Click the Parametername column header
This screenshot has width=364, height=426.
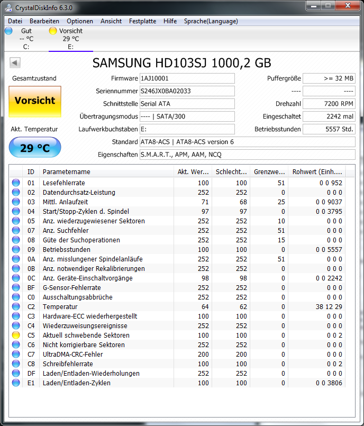click(x=106, y=171)
